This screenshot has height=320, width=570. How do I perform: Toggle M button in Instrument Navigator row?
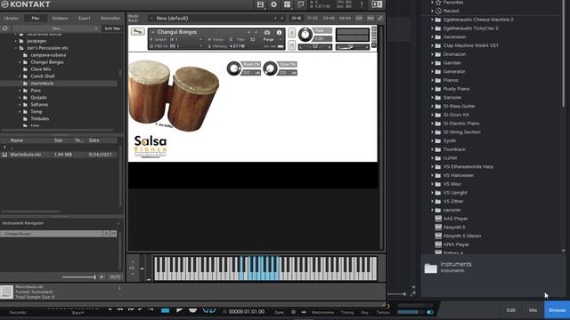[113, 234]
